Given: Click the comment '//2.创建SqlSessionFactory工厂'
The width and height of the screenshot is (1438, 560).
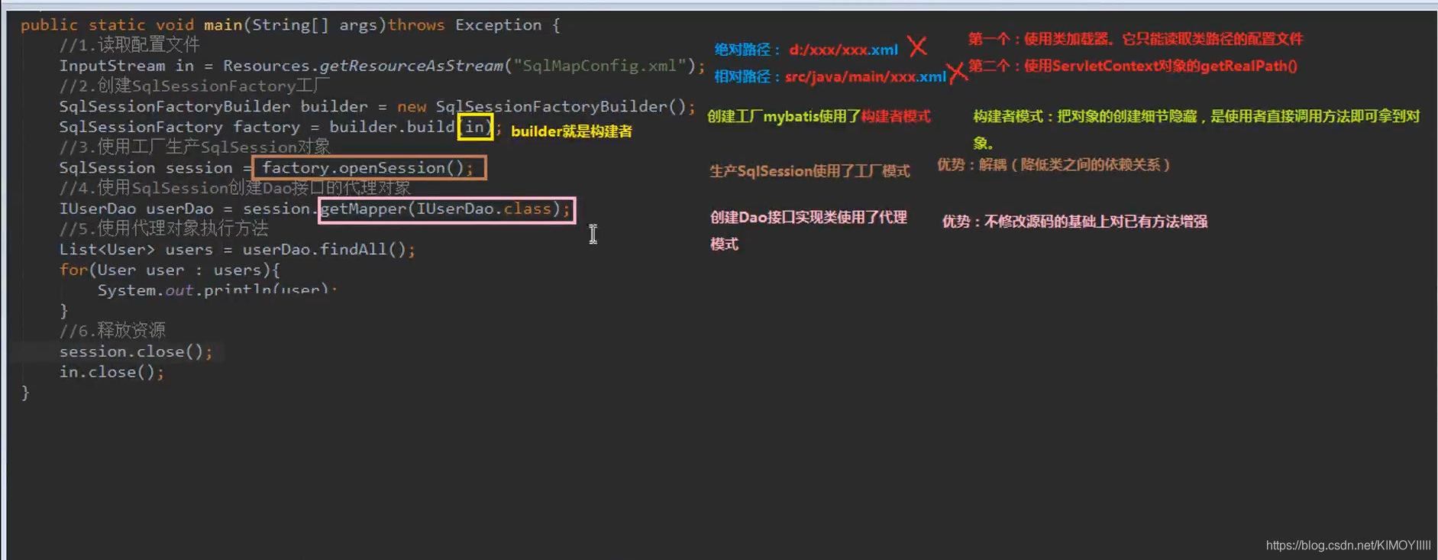Looking at the screenshot, I should tap(195, 86).
